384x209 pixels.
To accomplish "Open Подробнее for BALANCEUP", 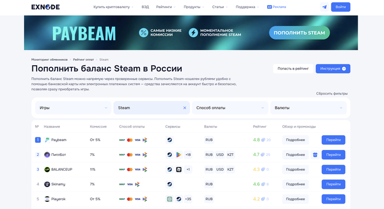I will point(295,170).
